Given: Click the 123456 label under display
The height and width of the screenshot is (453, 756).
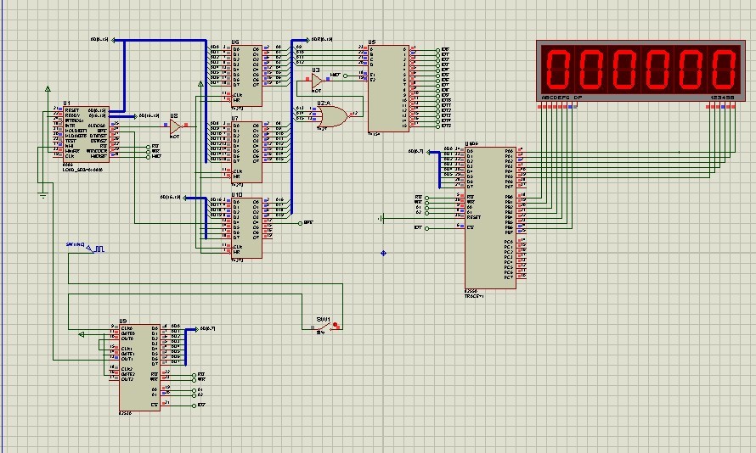Looking at the screenshot, I should pyautogui.click(x=722, y=98).
